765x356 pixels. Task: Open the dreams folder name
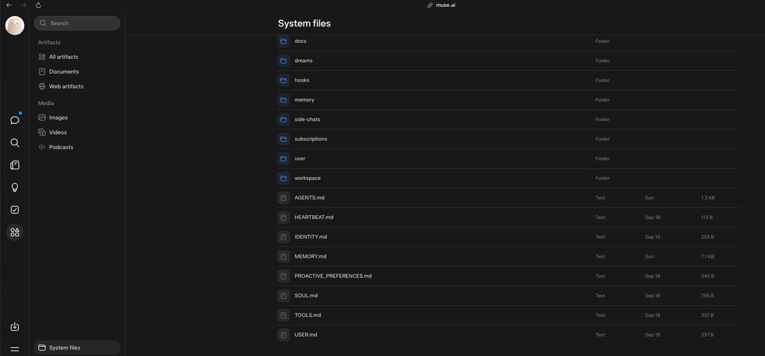pyautogui.click(x=303, y=61)
